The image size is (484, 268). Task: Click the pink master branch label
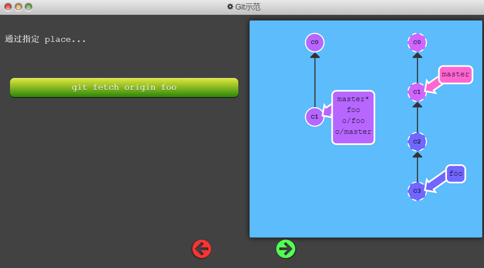coord(455,75)
